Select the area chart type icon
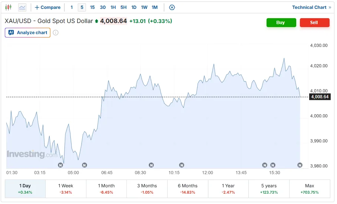337x204 pixels. 22,7
